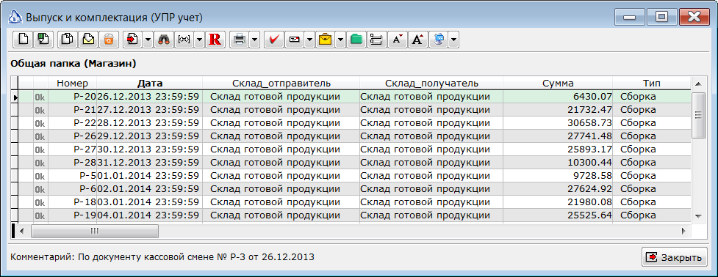Click the red checkmark icon
This screenshot has height=277, width=718.
pyautogui.click(x=275, y=40)
